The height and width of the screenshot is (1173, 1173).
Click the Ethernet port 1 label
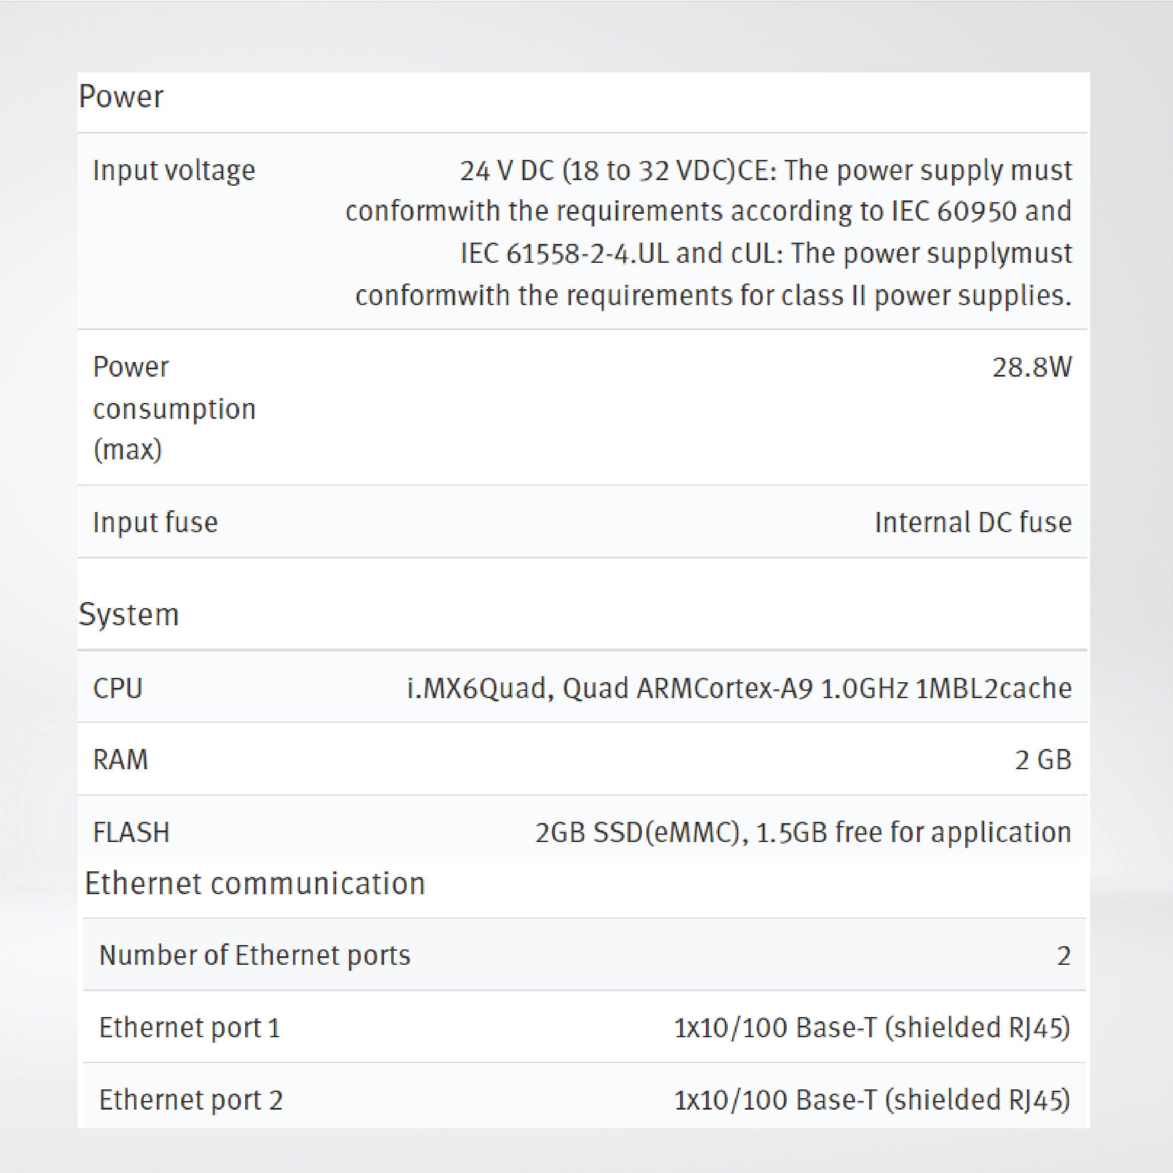(x=190, y=1028)
